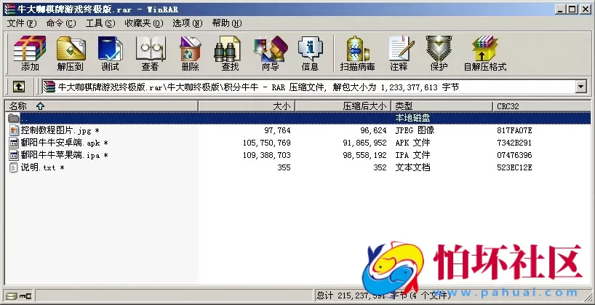Image resolution: width=595 pixels, height=305 pixels.
Task: Click type cell 文本文档
Action: 412,167
